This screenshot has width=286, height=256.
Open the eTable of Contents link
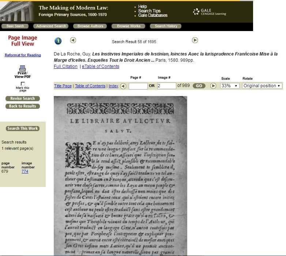[x=101, y=66]
